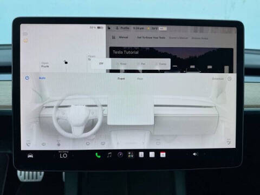Tap Open Trunk on the car view
This screenshot has height=195, width=260.
coord(91,58)
